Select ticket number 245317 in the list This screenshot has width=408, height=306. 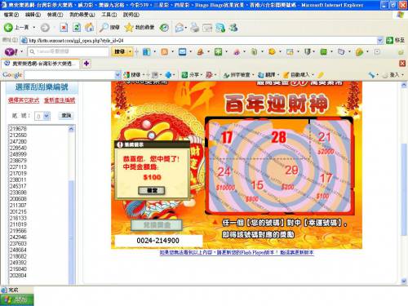[x=18, y=186]
